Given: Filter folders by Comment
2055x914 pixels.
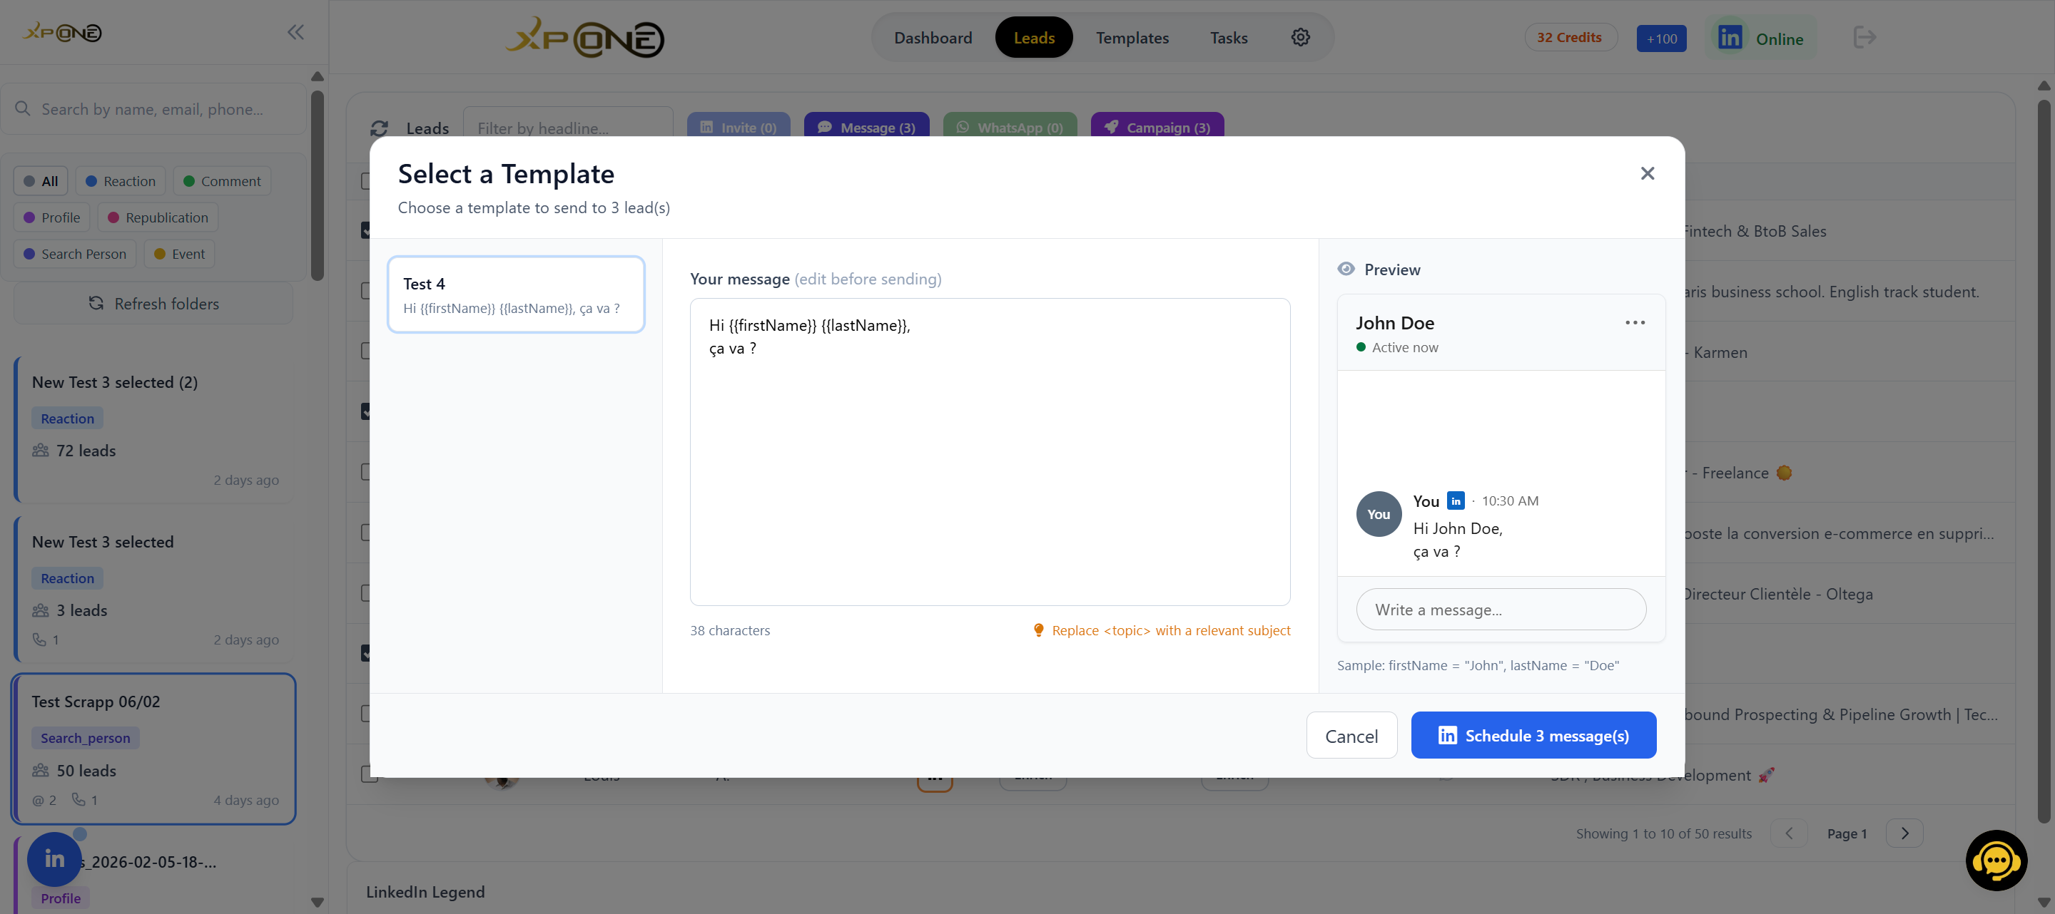Looking at the screenshot, I should coord(222,181).
